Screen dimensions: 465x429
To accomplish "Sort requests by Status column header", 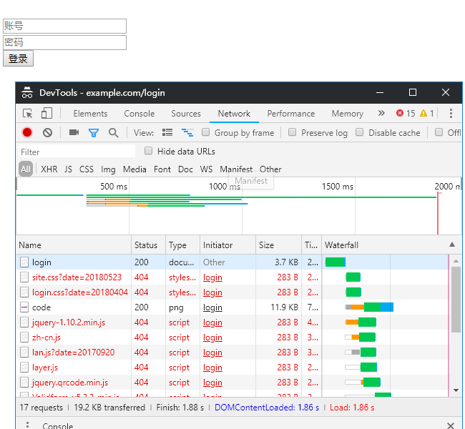I will (148, 245).
